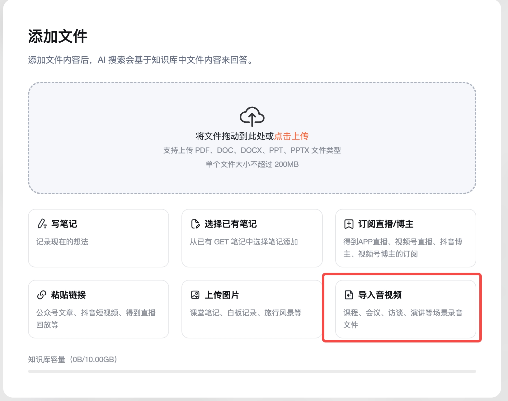Click the cloud upload icon
508x401 pixels.
(x=252, y=117)
